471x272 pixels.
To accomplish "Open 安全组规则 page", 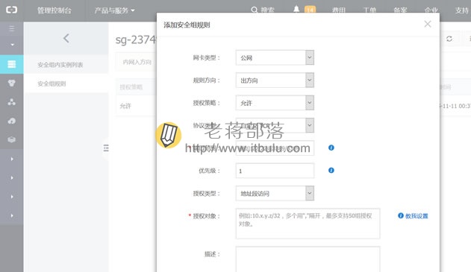I will pos(52,83).
